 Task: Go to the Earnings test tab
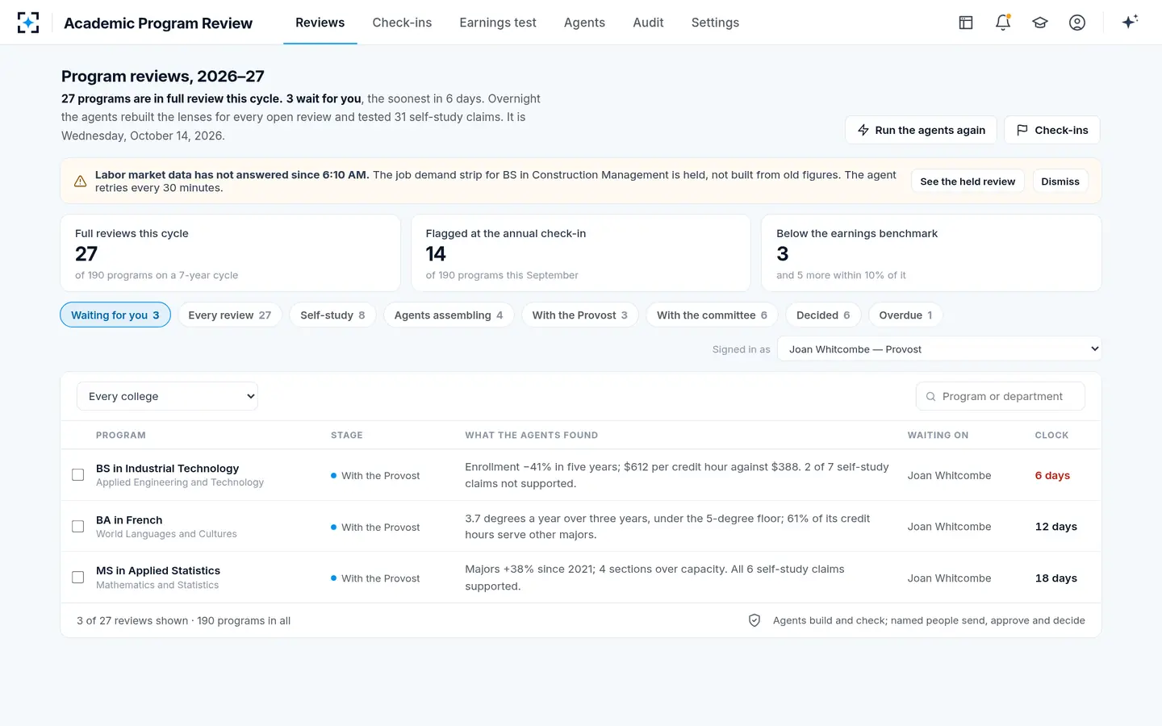498,23
